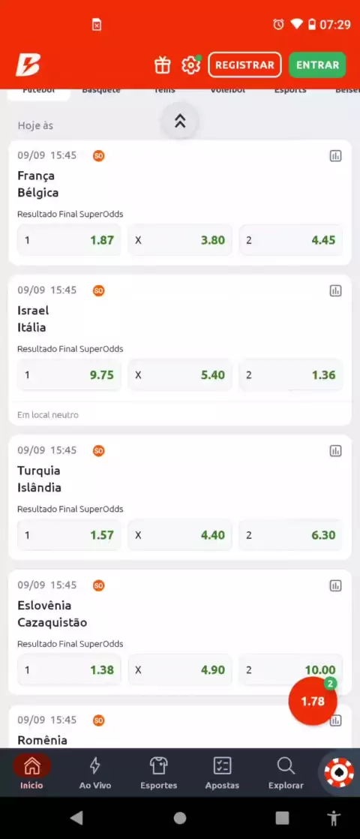Go to Apostas tab
The height and width of the screenshot is (839, 360).
pyautogui.click(x=222, y=773)
